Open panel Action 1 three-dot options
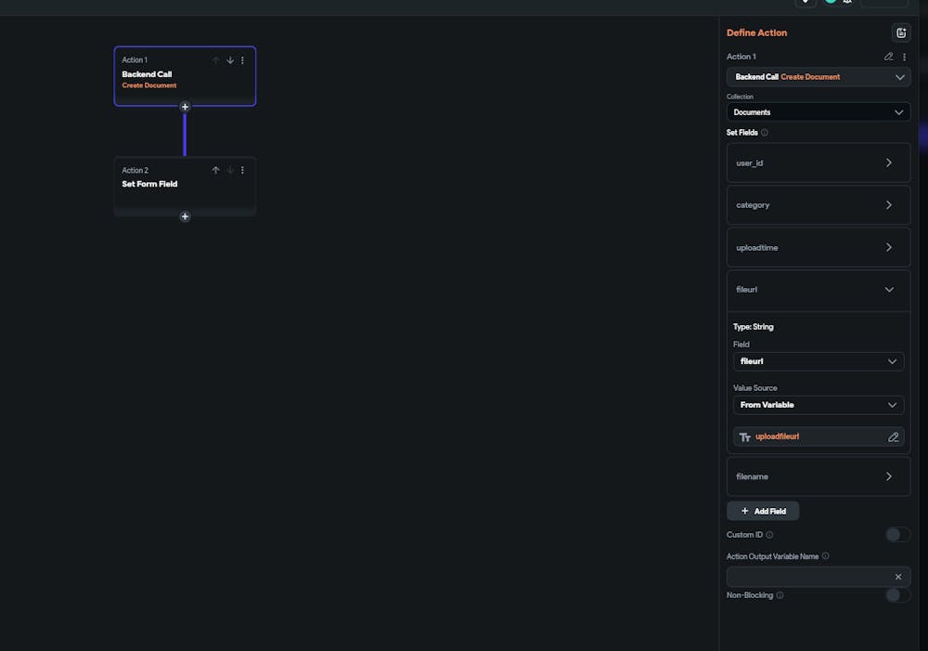 (904, 57)
